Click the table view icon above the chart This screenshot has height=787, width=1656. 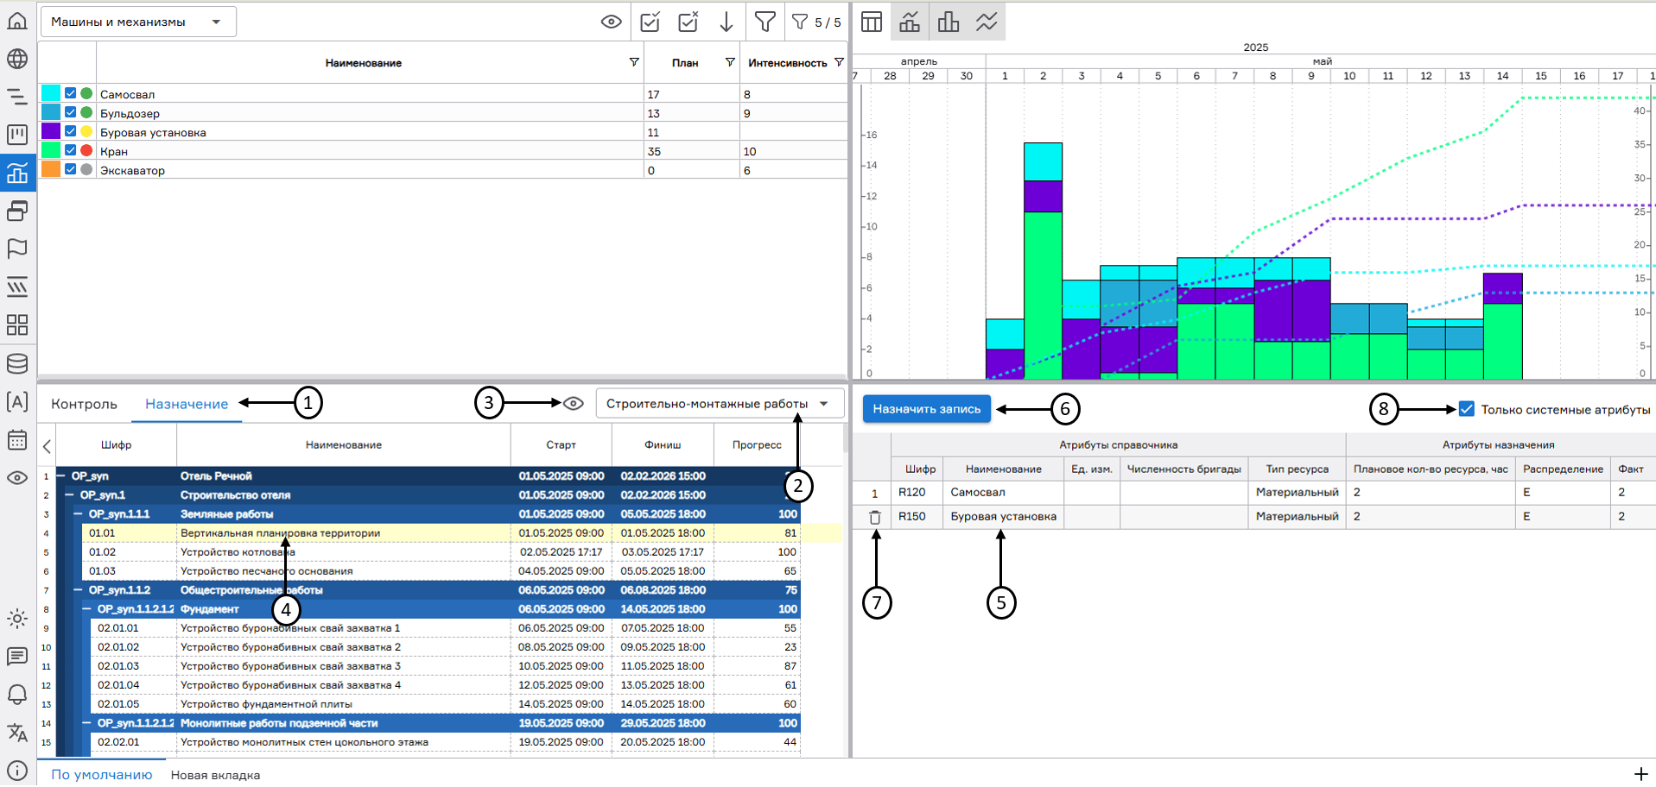[x=872, y=22]
